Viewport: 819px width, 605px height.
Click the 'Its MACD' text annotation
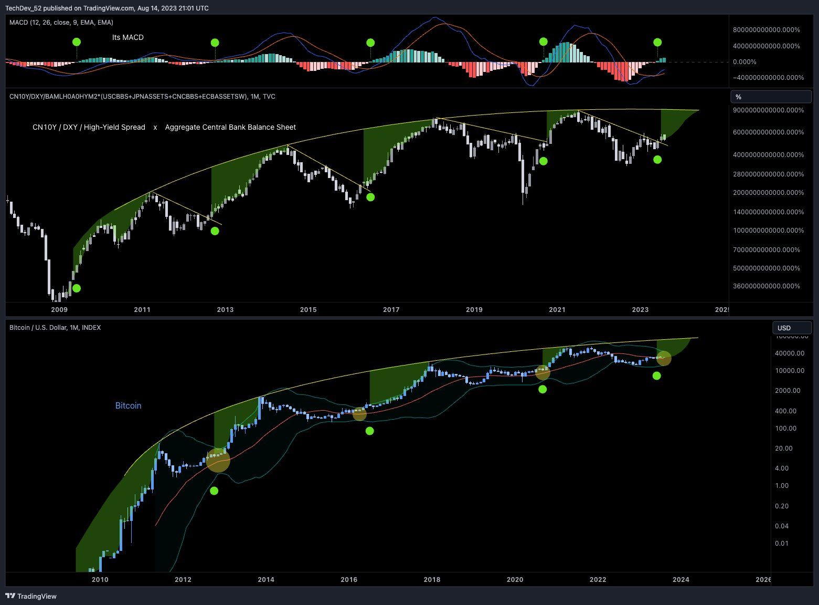tap(128, 37)
